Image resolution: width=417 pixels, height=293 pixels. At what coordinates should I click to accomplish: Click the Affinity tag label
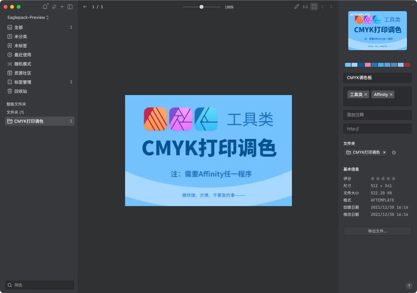tap(381, 94)
